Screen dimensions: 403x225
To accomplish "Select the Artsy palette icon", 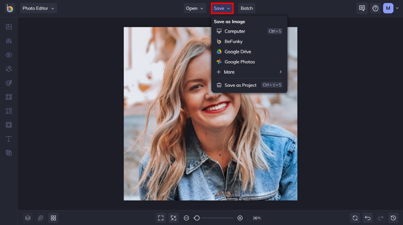I will [9, 83].
